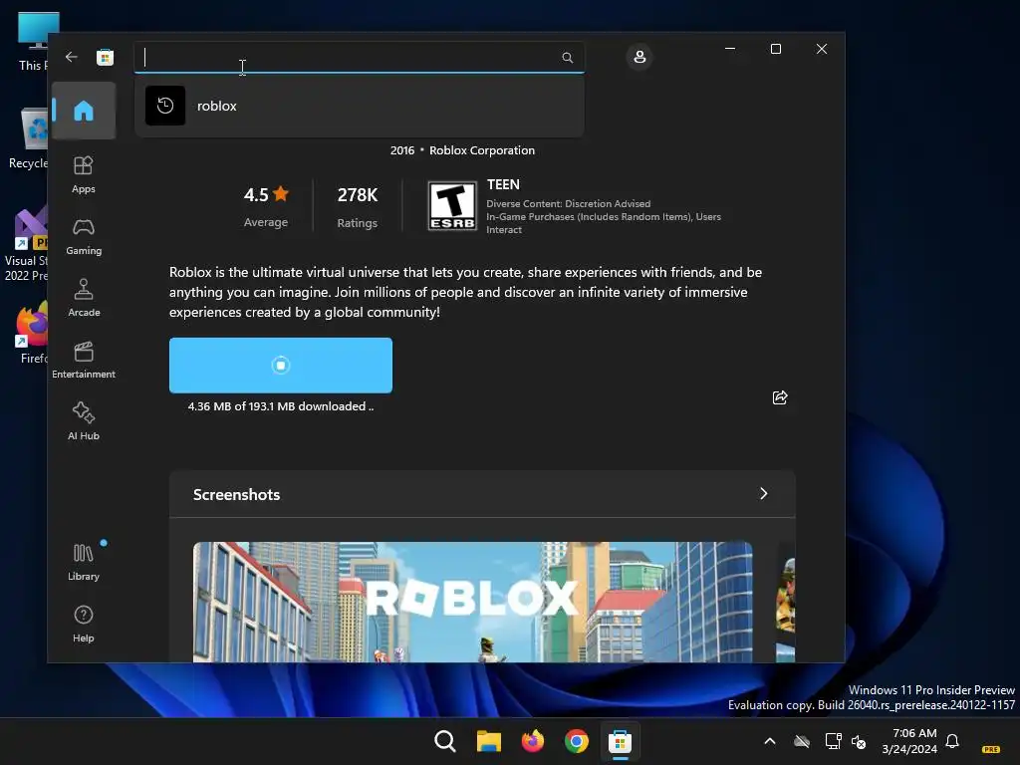This screenshot has height=765, width=1020.
Task: Click the history icon beside roblox suggestion
Action: [165, 106]
